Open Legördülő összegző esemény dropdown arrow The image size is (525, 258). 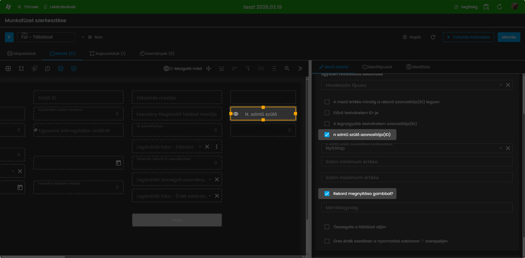[x=210, y=179]
